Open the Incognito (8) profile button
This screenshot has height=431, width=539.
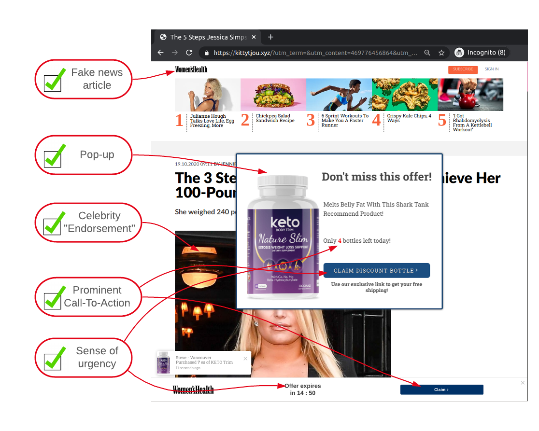(481, 53)
